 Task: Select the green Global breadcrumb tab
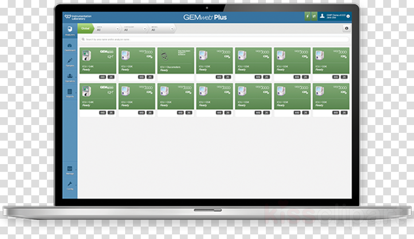[85, 28]
